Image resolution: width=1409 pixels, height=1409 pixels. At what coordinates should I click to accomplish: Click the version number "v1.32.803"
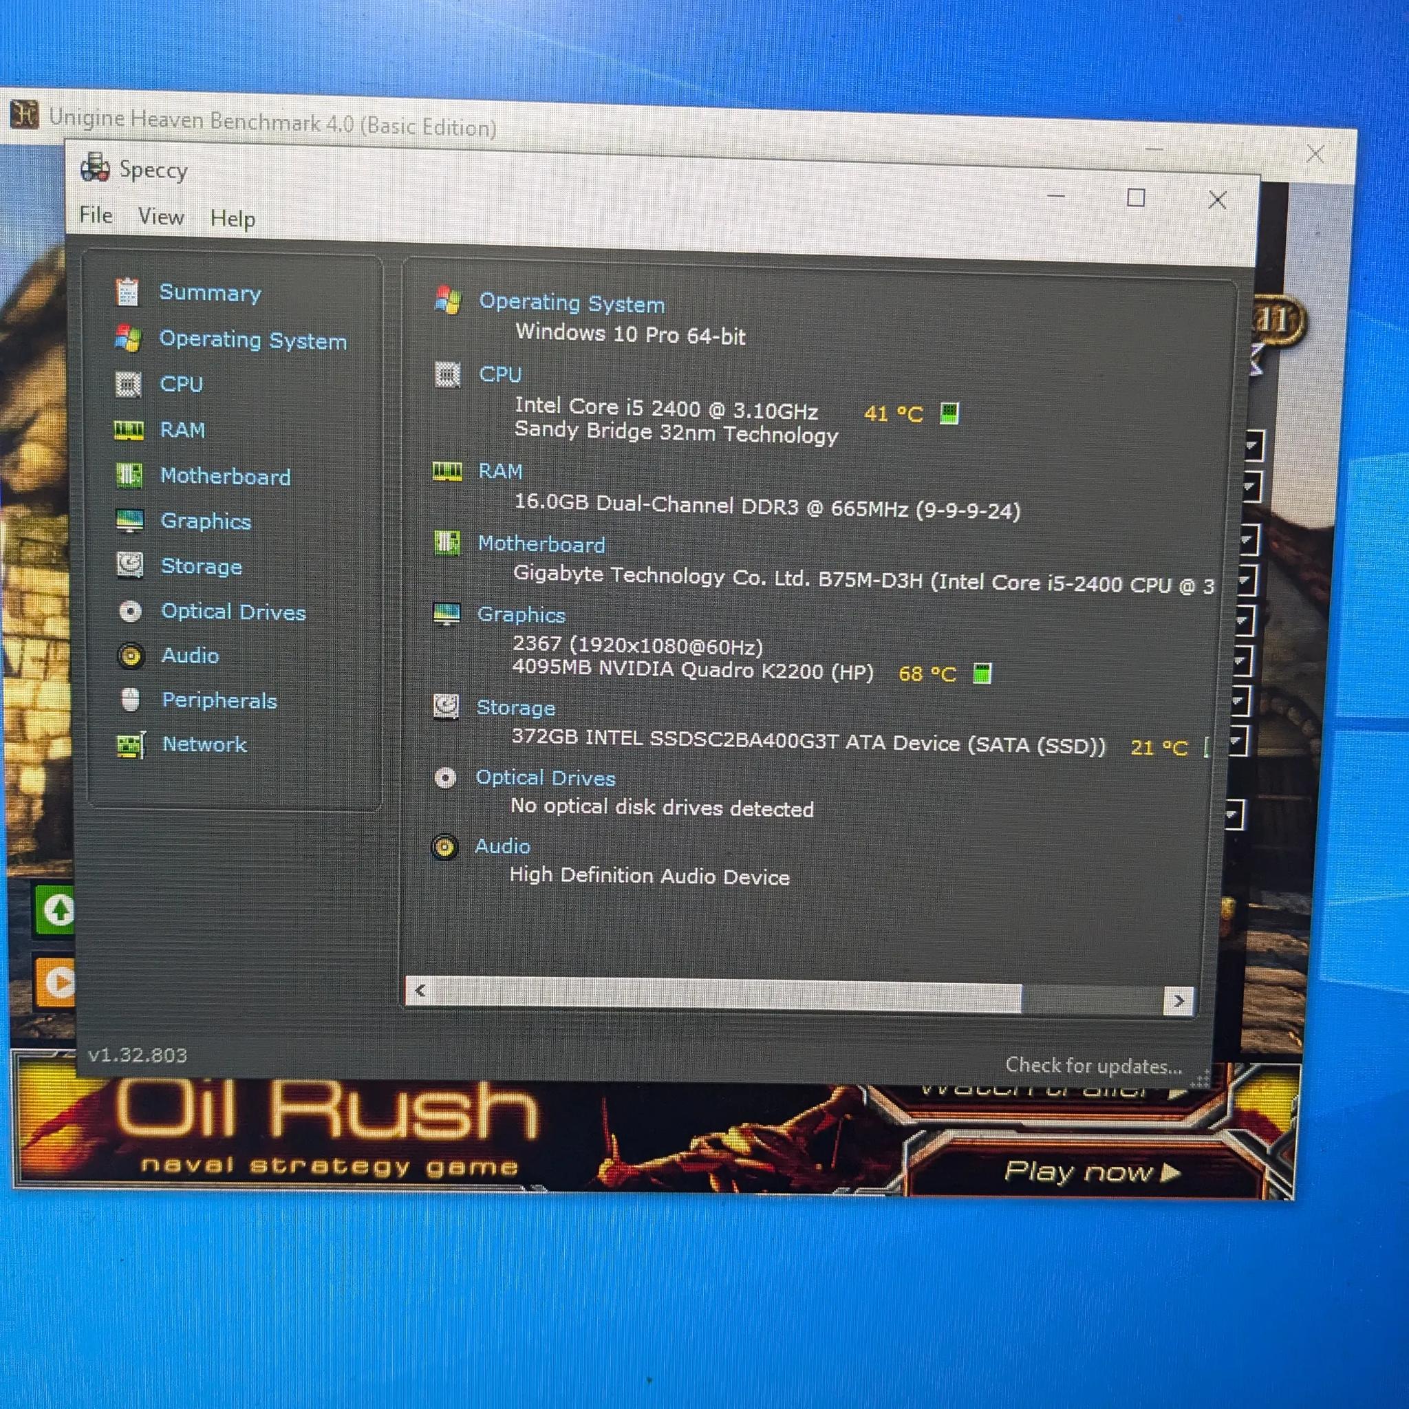[x=137, y=1055]
